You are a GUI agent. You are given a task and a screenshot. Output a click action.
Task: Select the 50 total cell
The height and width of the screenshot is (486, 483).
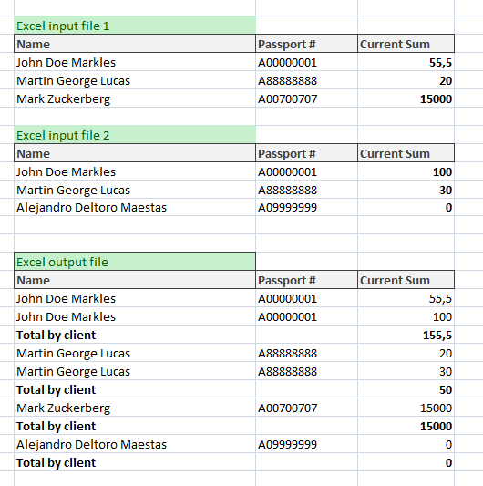pyautogui.click(x=406, y=389)
